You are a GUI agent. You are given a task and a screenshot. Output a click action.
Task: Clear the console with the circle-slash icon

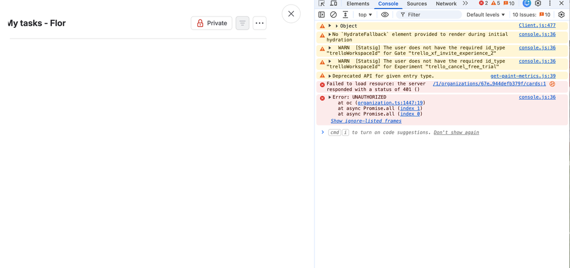click(x=333, y=14)
